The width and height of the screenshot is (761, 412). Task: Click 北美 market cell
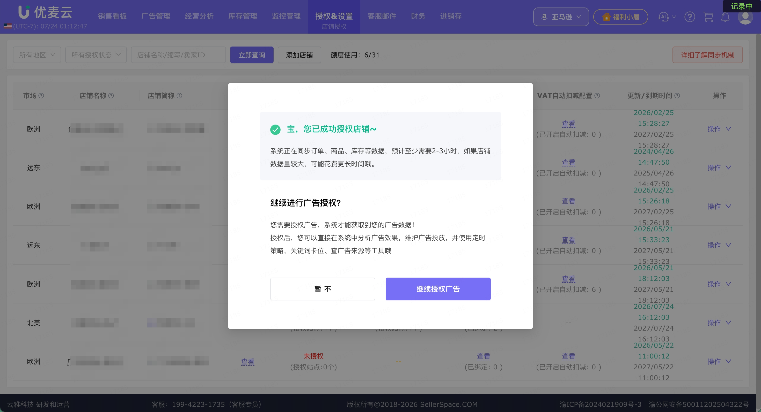point(34,323)
